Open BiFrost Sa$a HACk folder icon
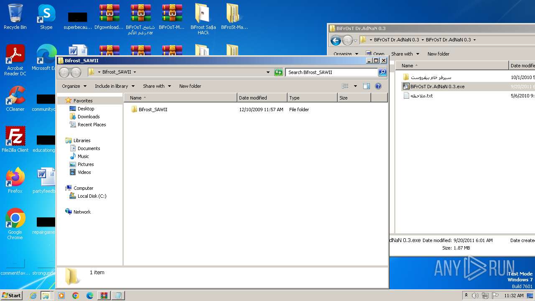 [203, 19]
